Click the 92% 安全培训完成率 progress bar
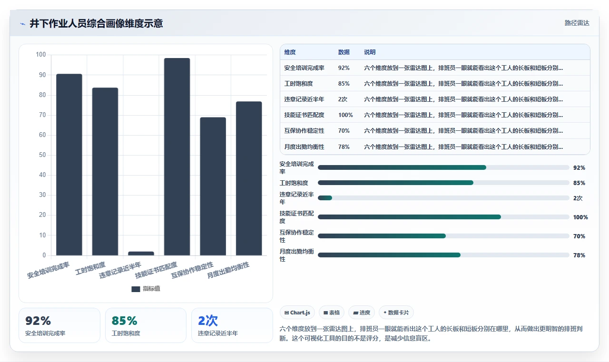Screen dimensions: 609x362 pos(443,167)
